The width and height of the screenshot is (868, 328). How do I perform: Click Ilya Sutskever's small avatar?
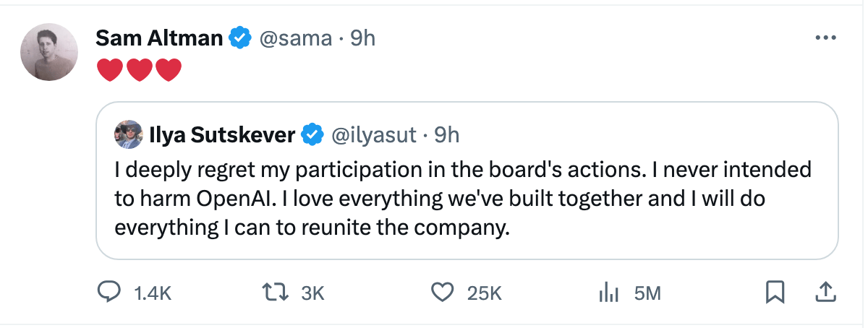click(x=128, y=134)
